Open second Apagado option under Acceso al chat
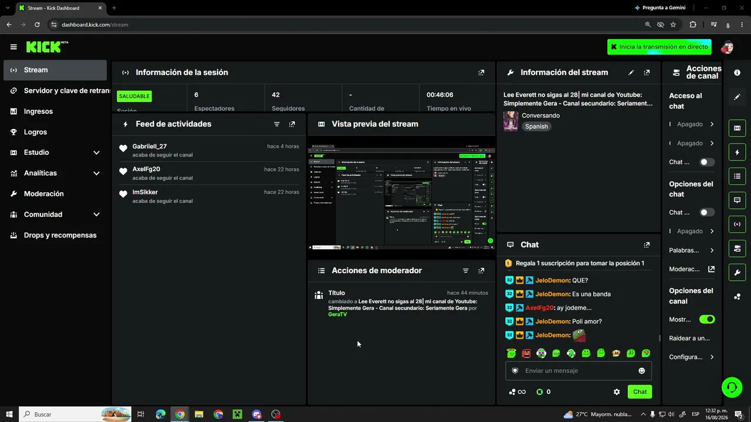 pos(692,144)
